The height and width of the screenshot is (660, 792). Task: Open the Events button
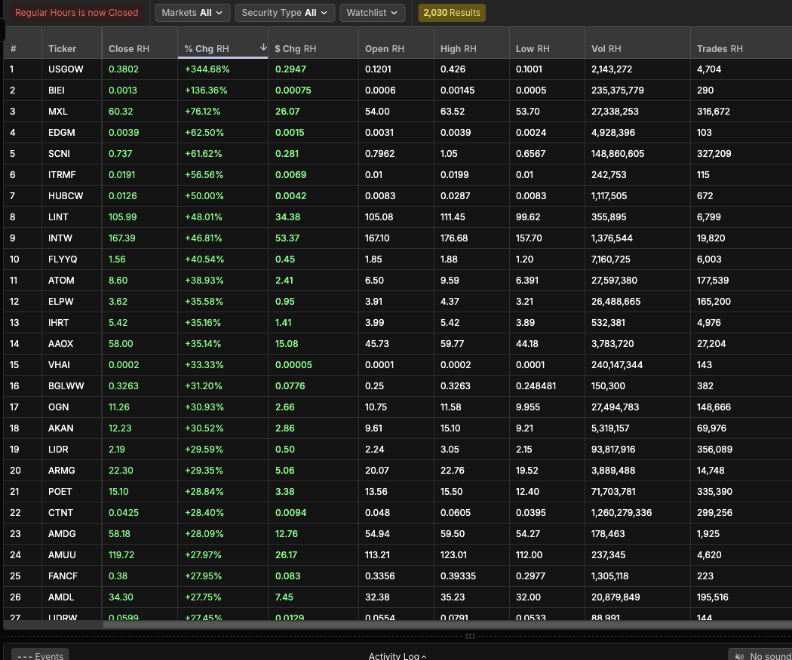[x=41, y=655]
